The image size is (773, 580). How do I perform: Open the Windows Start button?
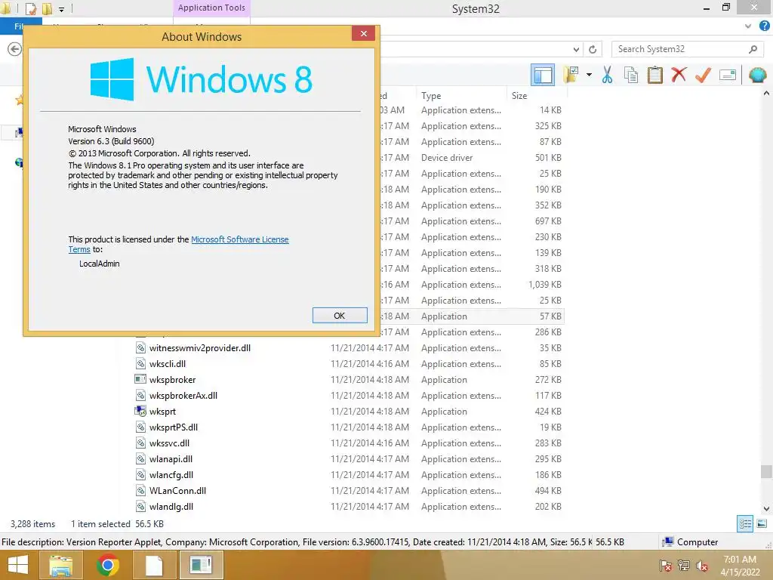(x=18, y=565)
